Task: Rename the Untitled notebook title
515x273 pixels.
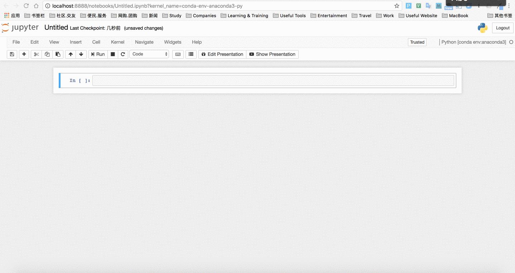Action: tap(56, 28)
